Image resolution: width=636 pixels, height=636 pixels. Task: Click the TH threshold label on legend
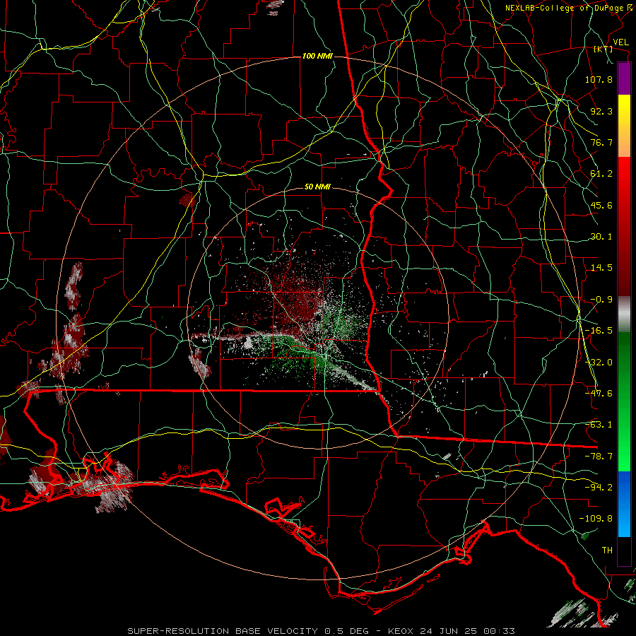(x=607, y=550)
